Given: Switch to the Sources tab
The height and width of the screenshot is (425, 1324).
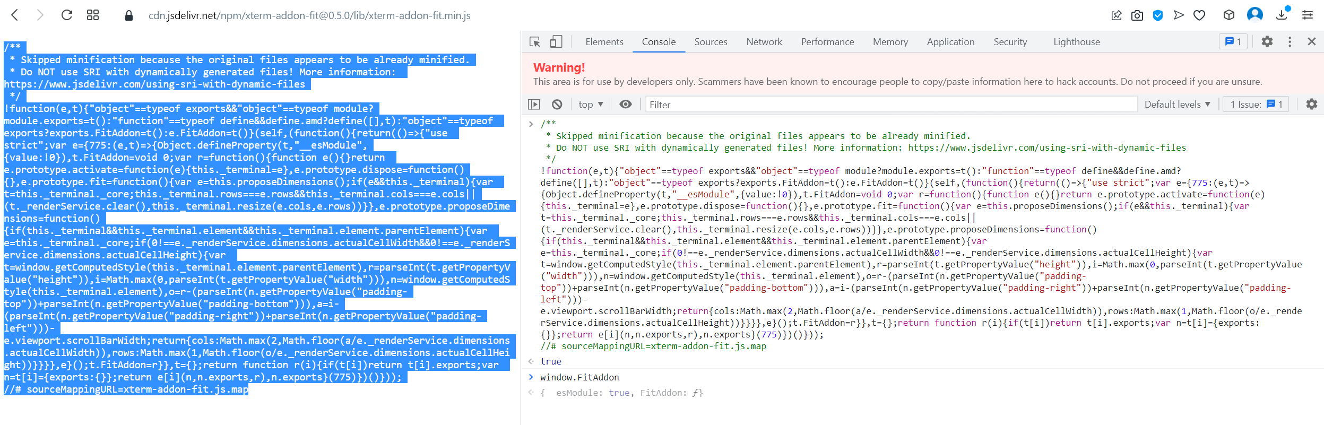Looking at the screenshot, I should 711,42.
